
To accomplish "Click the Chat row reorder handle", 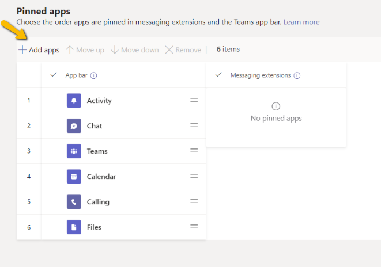I will [194, 125].
